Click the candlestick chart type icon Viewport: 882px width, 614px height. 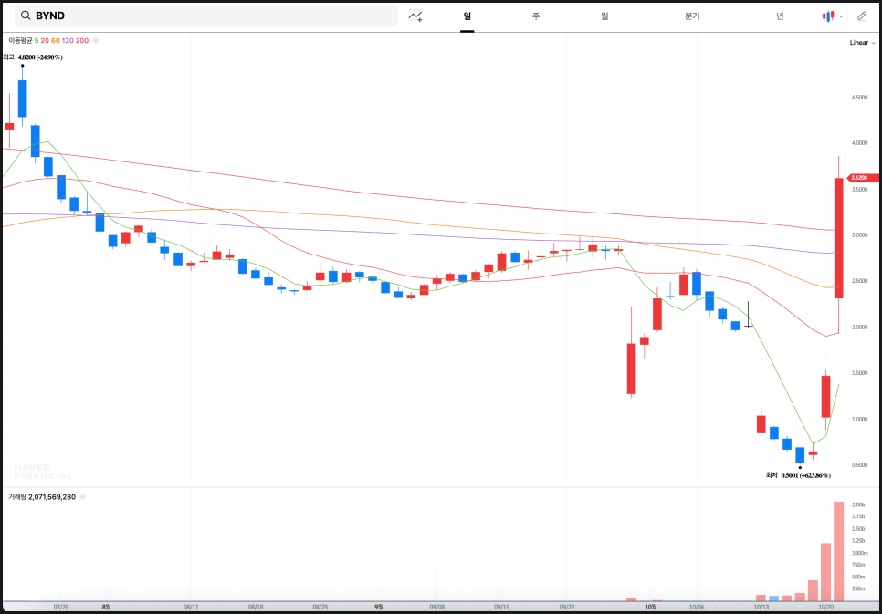[x=828, y=16]
